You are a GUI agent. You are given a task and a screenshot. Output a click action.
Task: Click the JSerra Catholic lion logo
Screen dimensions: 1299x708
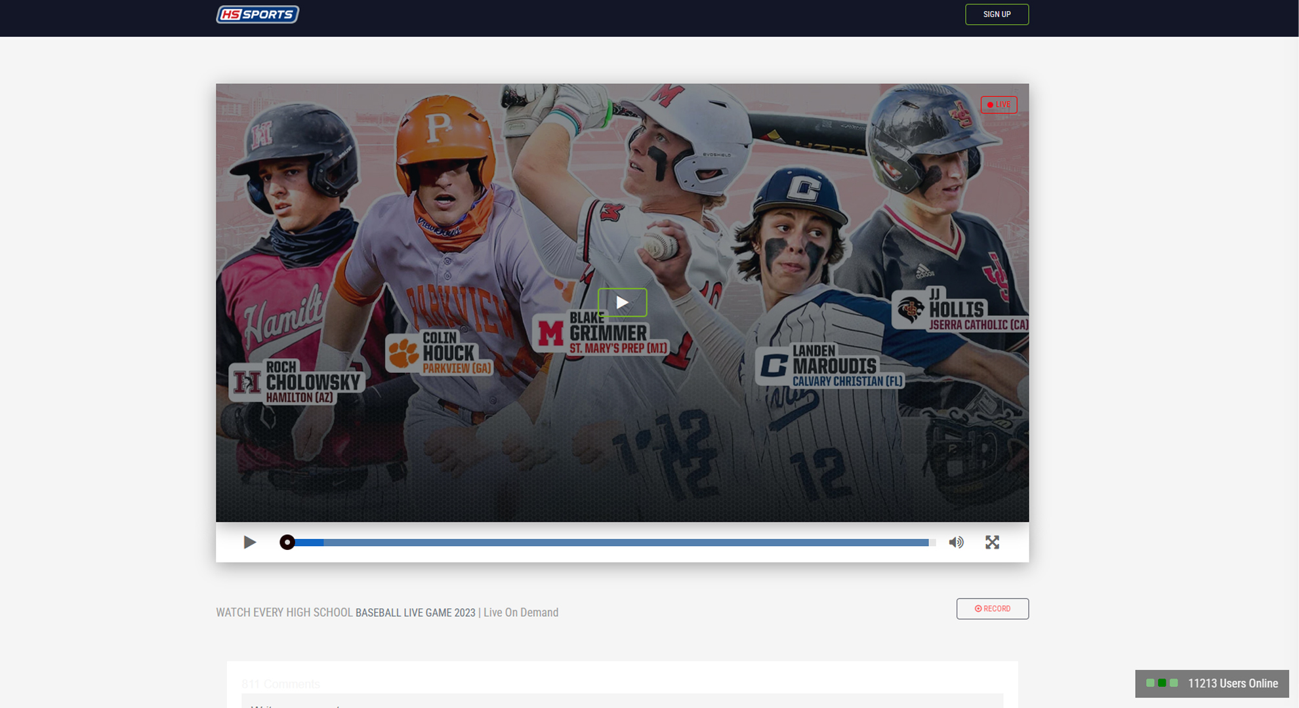pos(911,309)
